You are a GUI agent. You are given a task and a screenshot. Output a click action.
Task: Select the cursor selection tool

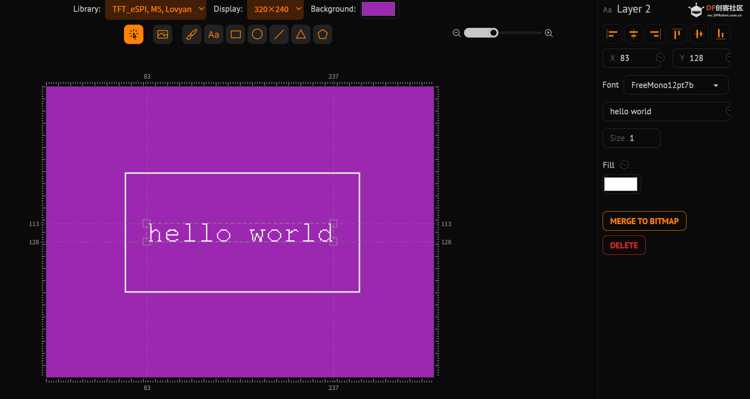(134, 34)
